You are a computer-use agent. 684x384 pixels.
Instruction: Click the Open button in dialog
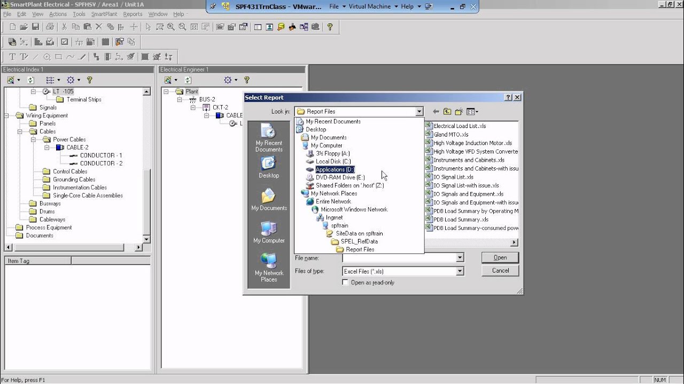point(500,258)
